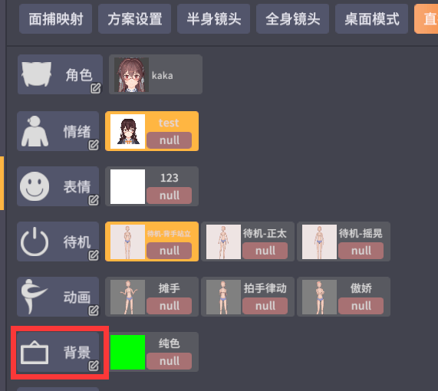Image resolution: width=438 pixels, height=391 pixels.
Task: Select the kaka character thumbnail
Action: tap(131, 74)
